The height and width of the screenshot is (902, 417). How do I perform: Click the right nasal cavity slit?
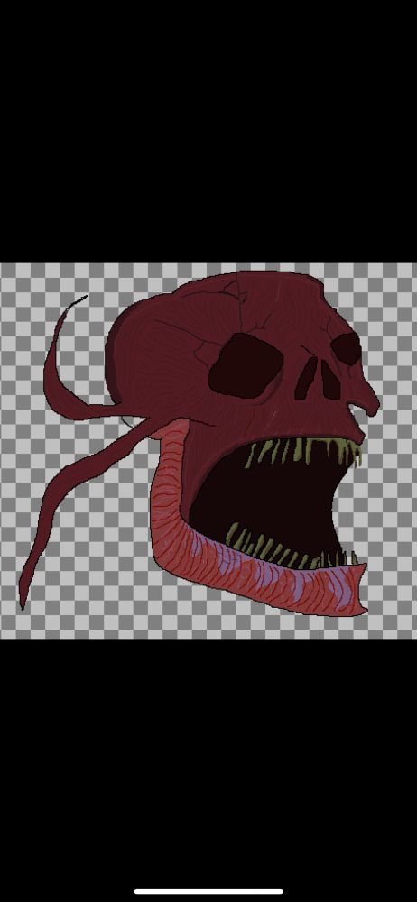point(330,381)
